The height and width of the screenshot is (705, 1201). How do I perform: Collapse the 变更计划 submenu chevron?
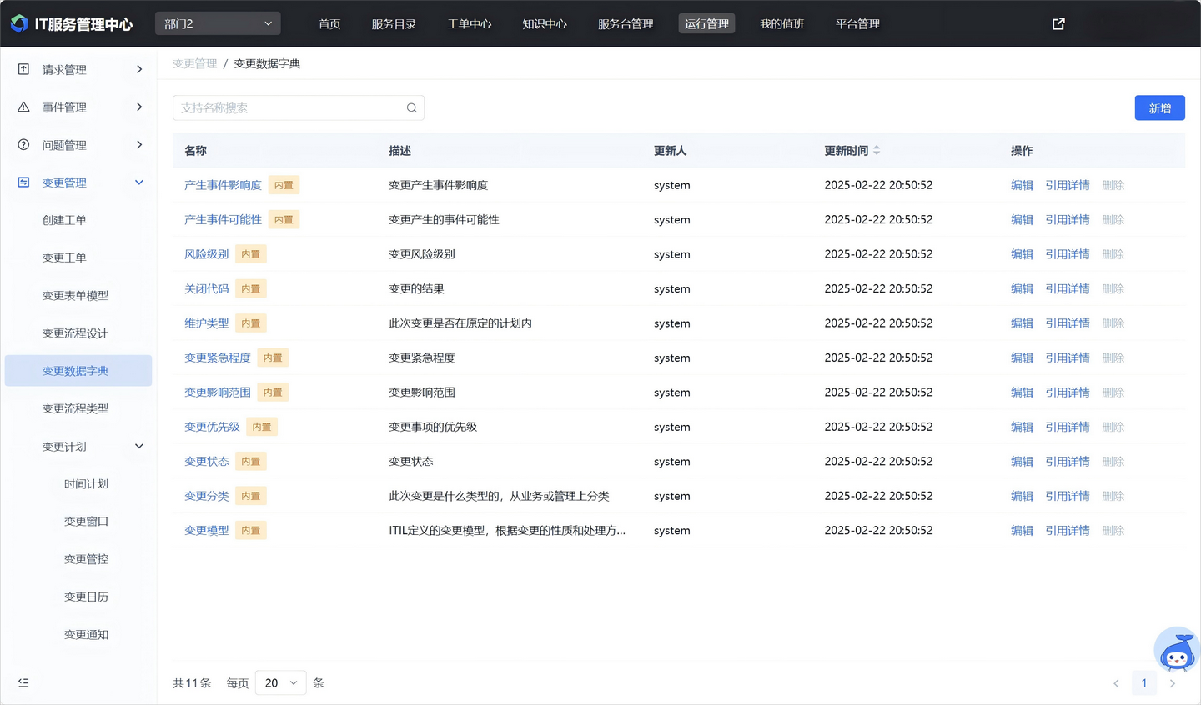pos(139,447)
